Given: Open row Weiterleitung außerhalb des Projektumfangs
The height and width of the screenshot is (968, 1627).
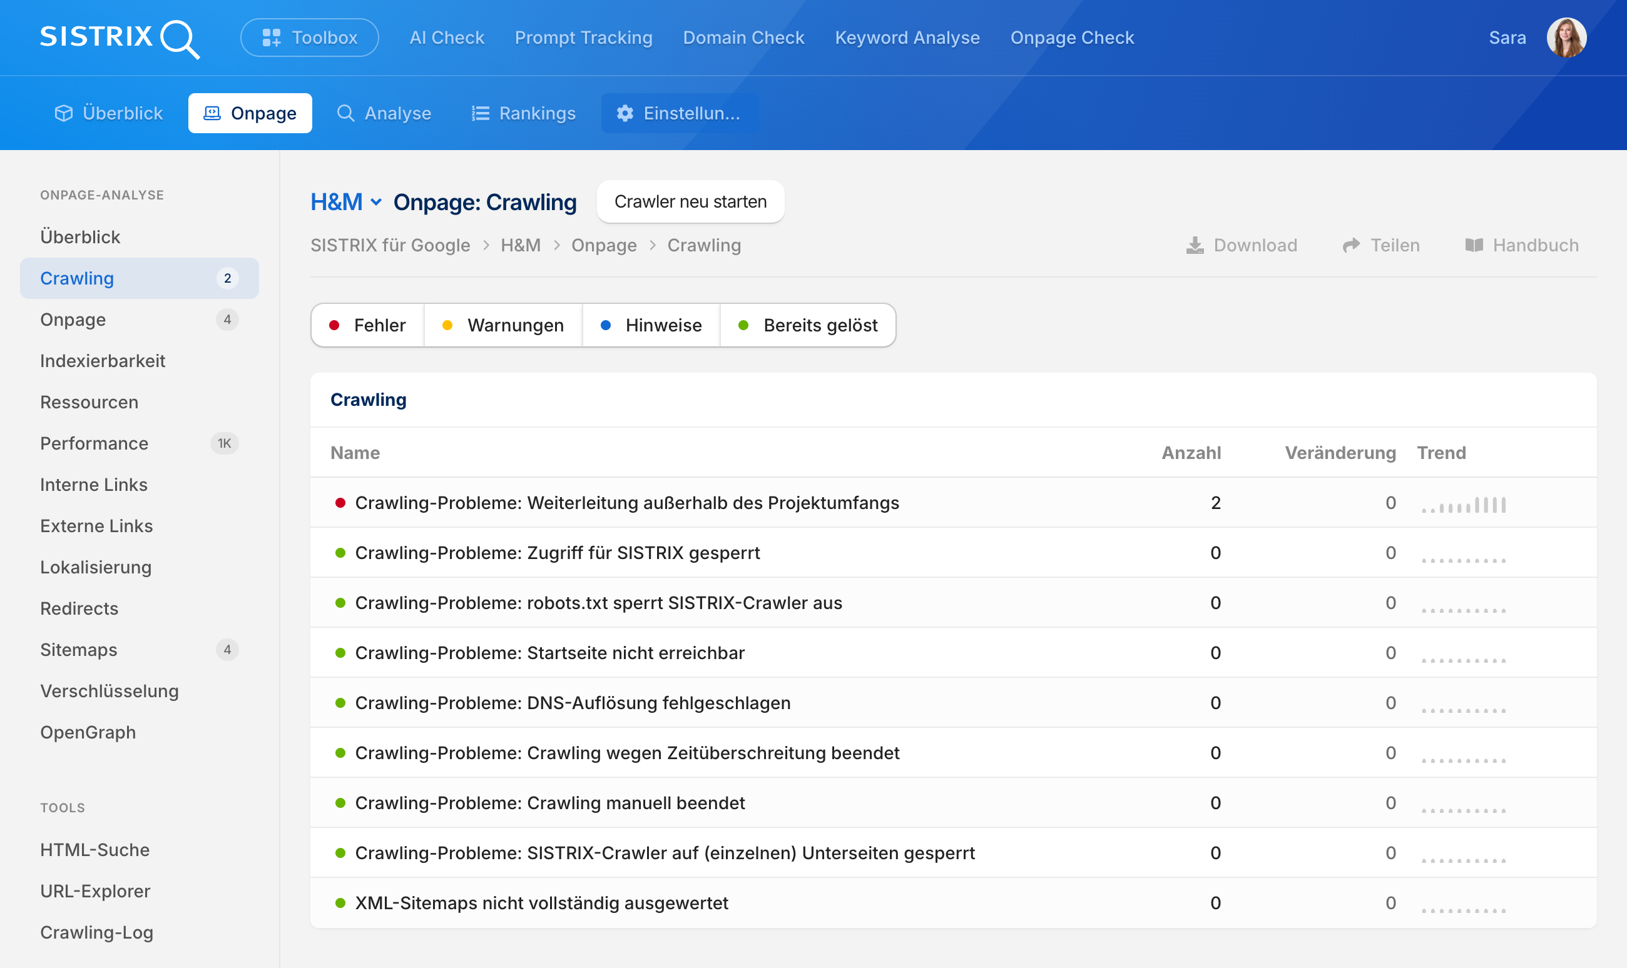Looking at the screenshot, I should (954, 503).
